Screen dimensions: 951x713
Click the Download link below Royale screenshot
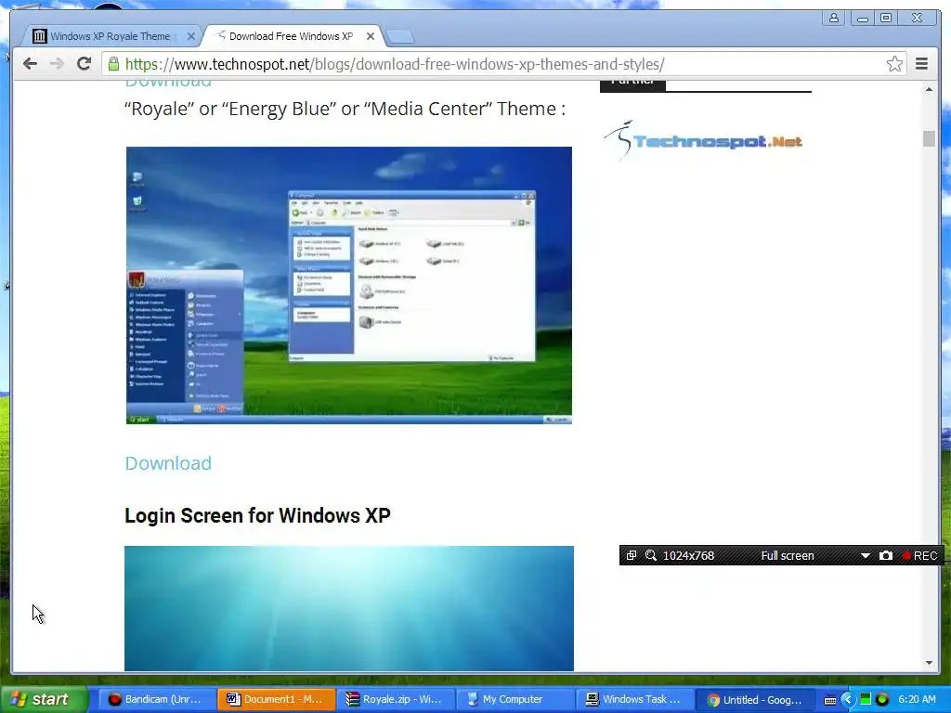pos(168,463)
